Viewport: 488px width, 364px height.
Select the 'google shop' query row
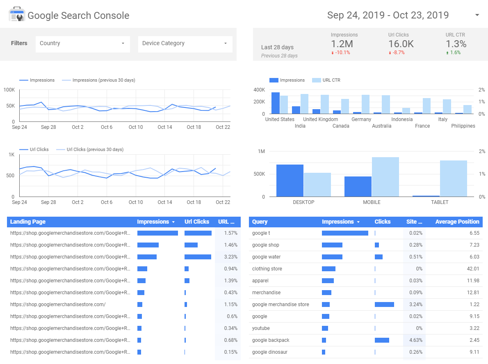(366, 245)
